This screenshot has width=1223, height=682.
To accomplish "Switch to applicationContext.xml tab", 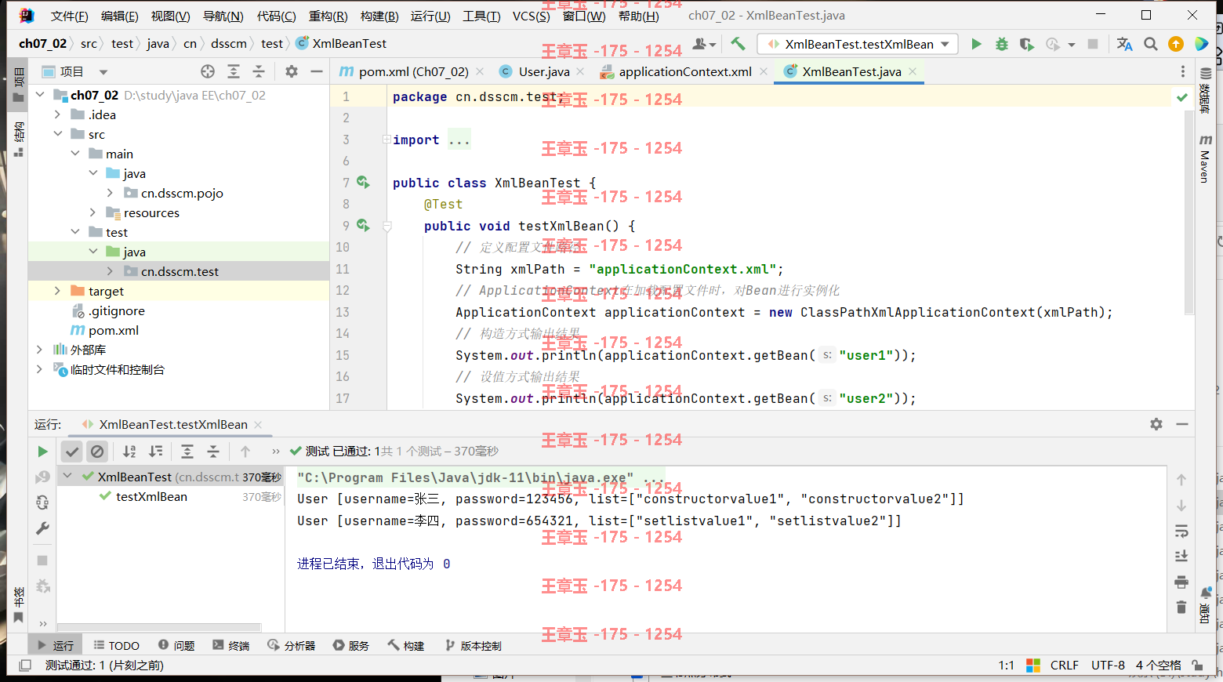I will [x=684, y=71].
